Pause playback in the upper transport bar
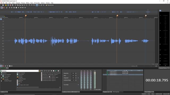Screen dimensions: 170x95 pyautogui.click(x=14, y=8)
